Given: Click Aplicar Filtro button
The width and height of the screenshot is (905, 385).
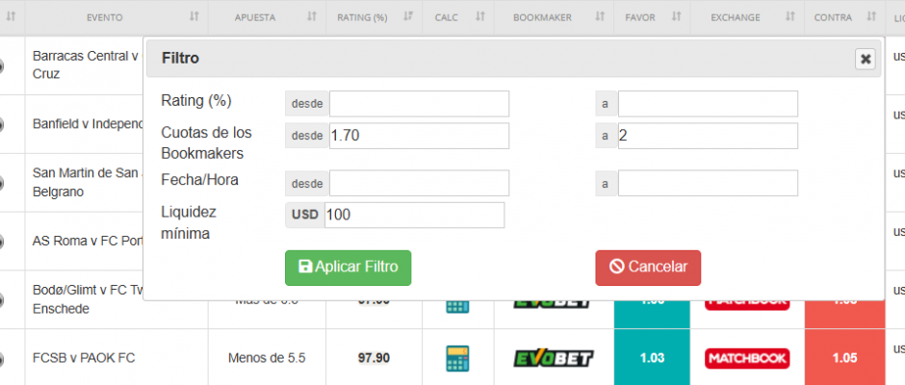Looking at the screenshot, I should 348,268.
